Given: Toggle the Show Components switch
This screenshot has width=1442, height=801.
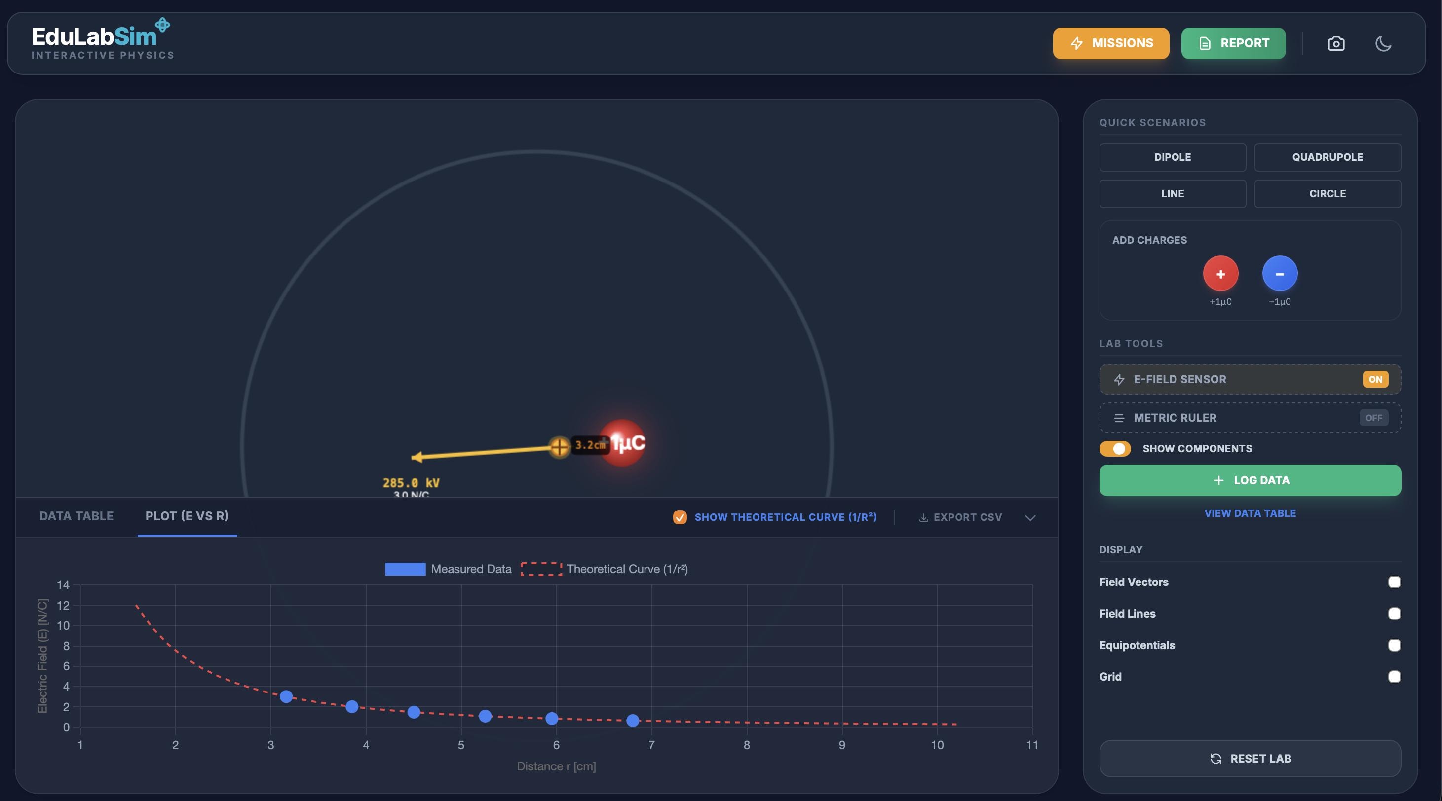Looking at the screenshot, I should click(1114, 449).
